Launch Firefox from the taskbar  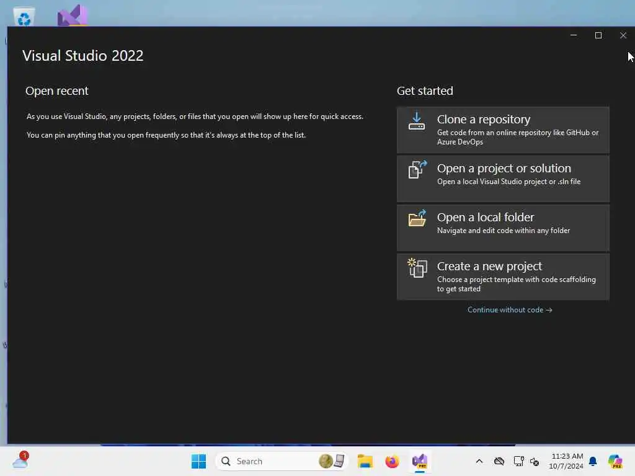click(392, 461)
